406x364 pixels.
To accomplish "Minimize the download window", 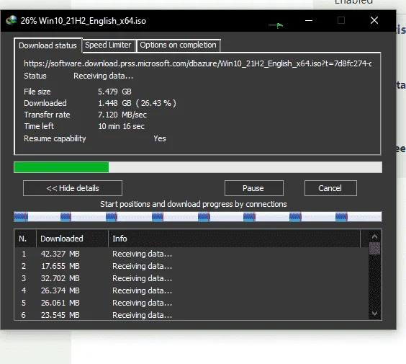I will coord(309,20).
